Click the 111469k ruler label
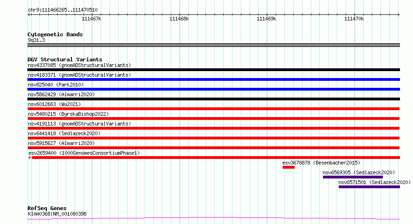 point(266,19)
